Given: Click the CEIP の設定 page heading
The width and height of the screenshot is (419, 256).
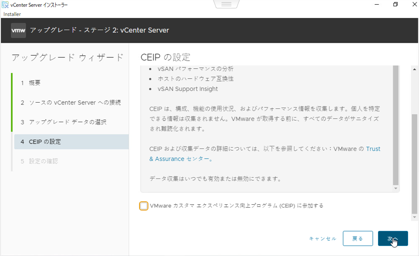Looking at the screenshot, I should 165,57.
